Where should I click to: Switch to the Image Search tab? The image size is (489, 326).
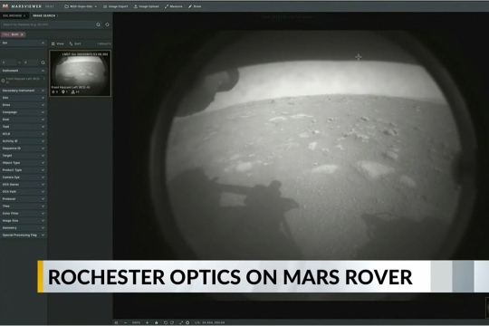tap(44, 15)
